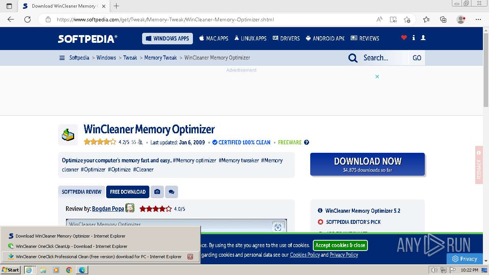This screenshot has height=275, width=489.
Task: Click the magnifier search icon
Action: tap(353, 58)
